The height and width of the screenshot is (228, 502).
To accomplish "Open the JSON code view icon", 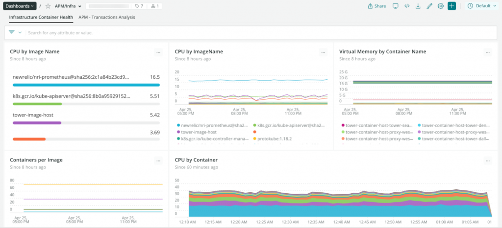I will (x=407, y=6).
